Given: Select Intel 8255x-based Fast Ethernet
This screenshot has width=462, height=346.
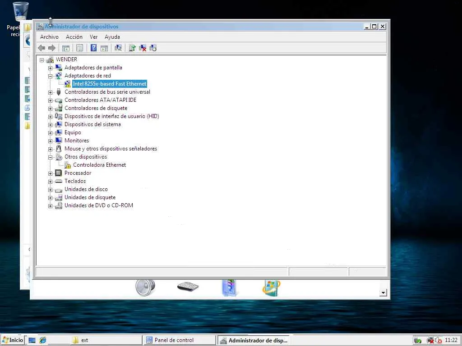Looking at the screenshot, I should pyautogui.click(x=110, y=84).
